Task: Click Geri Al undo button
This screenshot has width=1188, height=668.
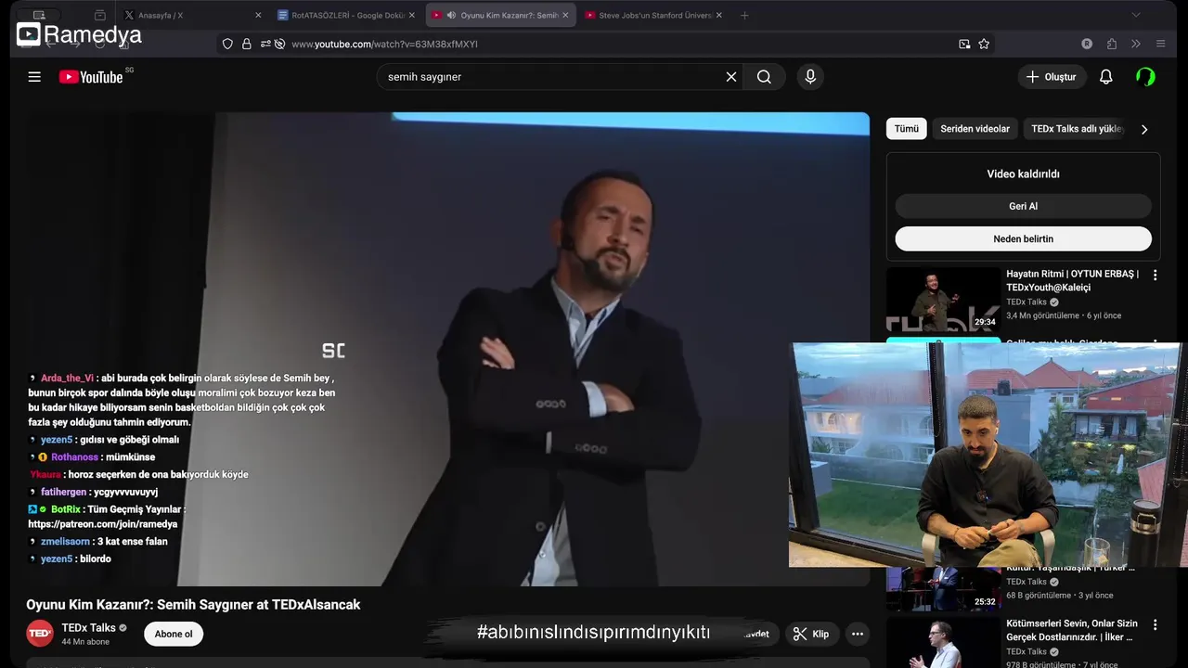Action: [1023, 206]
